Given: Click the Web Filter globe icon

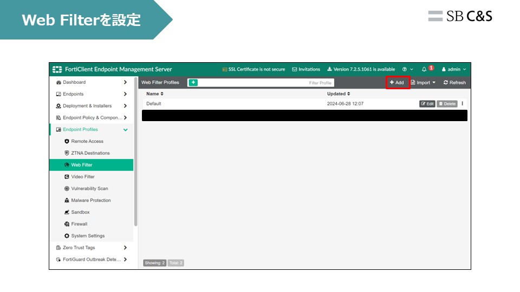Looking at the screenshot, I should [x=67, y=165].
